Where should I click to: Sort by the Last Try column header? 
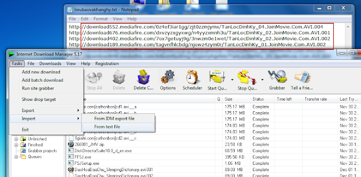click(349, 99)
